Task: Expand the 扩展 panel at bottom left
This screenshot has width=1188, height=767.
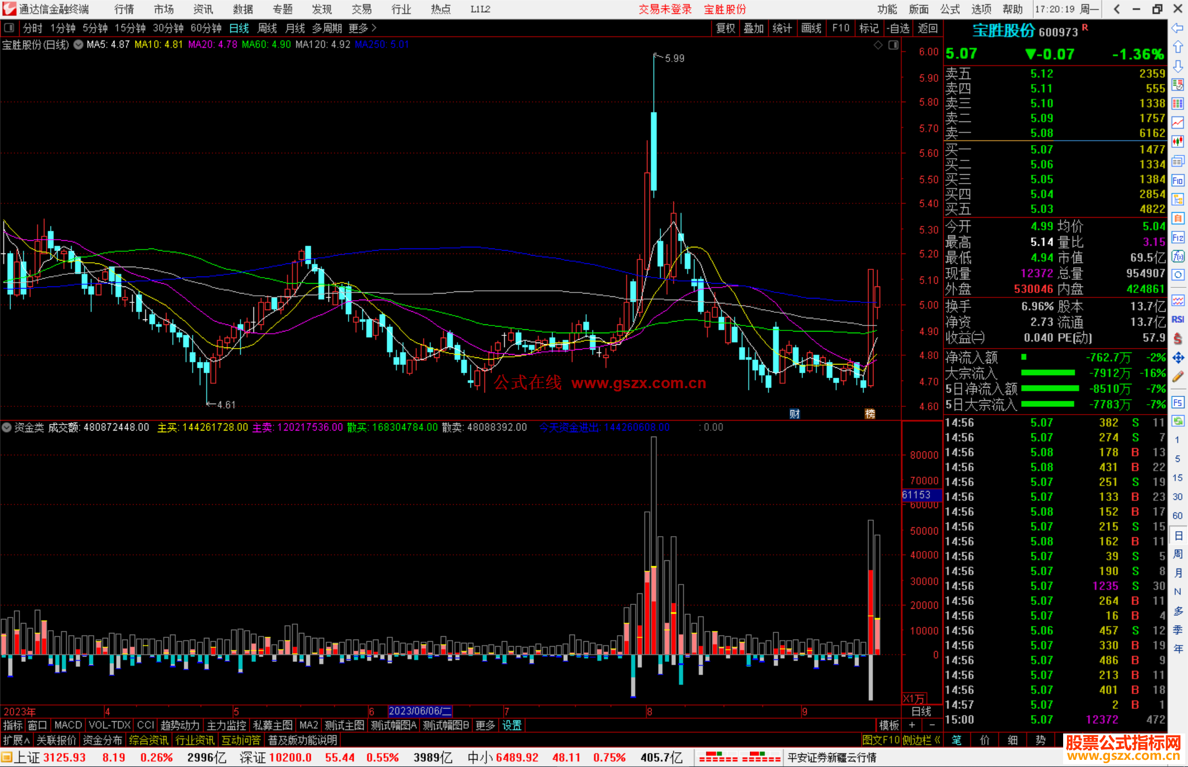Action: [x=16, y=740]
